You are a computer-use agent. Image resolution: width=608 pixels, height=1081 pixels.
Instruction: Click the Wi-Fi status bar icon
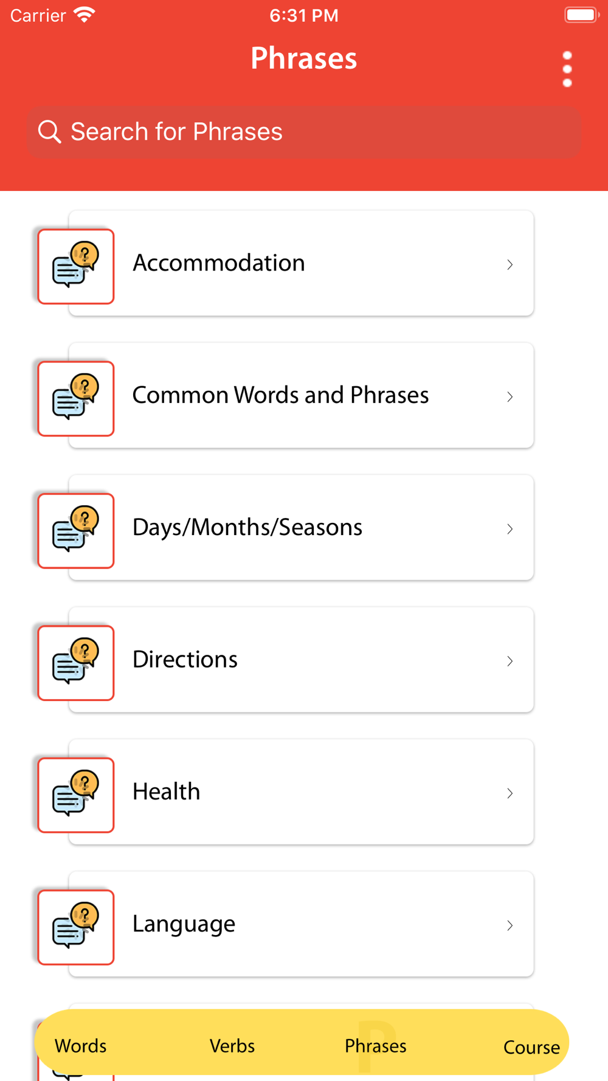pyautogui.click(x=84, y=15)
